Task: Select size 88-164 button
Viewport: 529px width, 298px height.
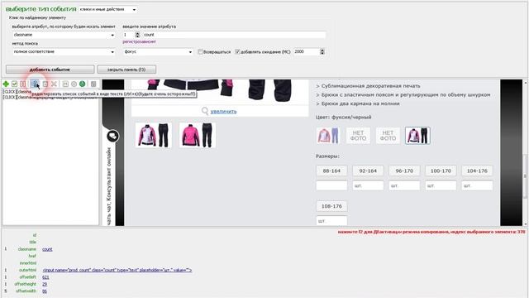Action: tap(331, 171)
